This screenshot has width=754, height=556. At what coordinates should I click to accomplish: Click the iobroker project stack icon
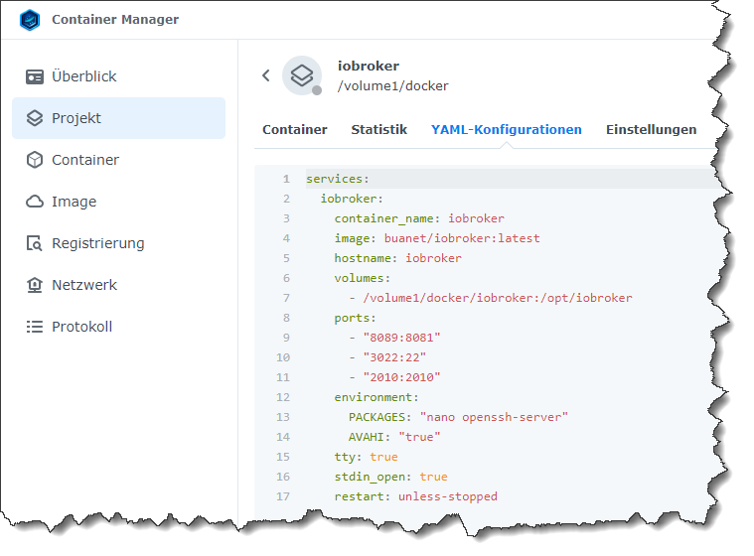302,75
